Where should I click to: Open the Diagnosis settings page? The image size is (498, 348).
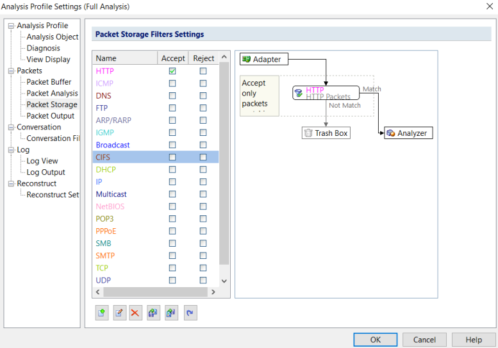tap(43, 48)
